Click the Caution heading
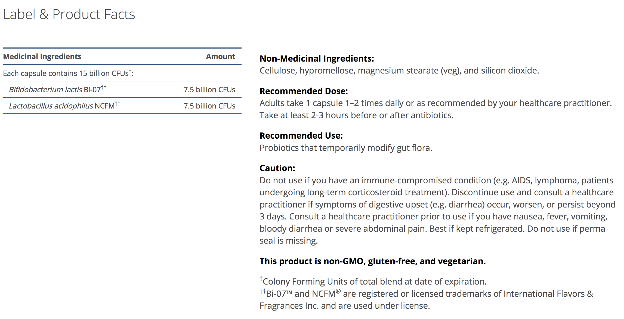 [x=277, y=168]
